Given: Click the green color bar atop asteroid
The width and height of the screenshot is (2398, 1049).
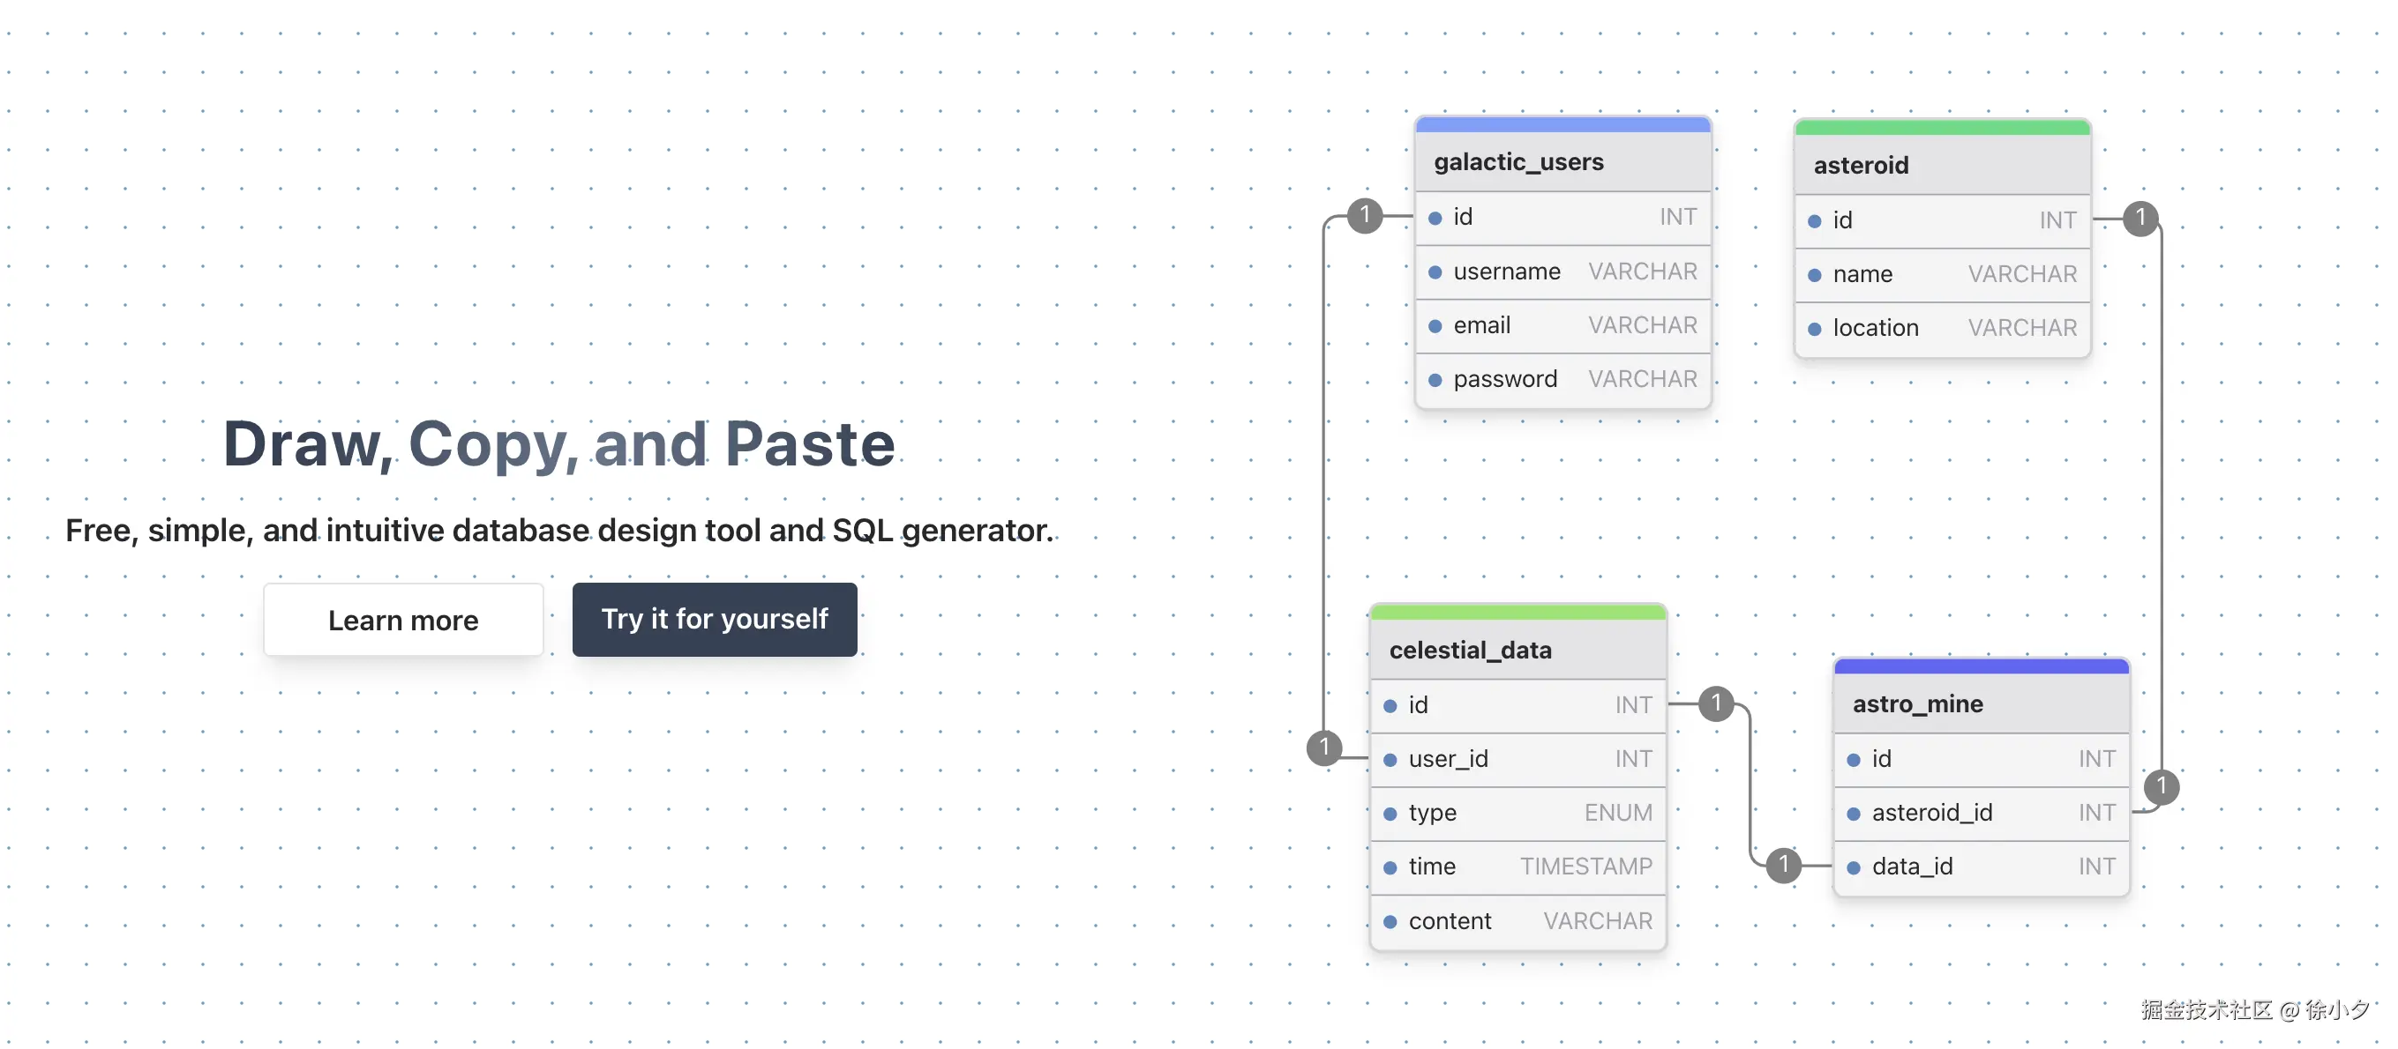Looking at the screenshot, I should [x=1942, y=128].
